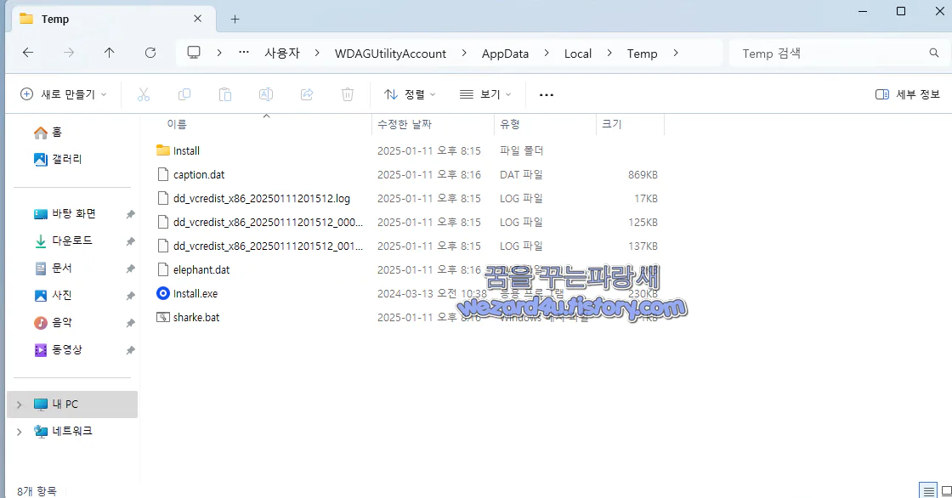Image resolution: width=952 pixels, height=498 pixels.
Task: Open the 정렬 sort dropdown
Action: click(410, 94)
